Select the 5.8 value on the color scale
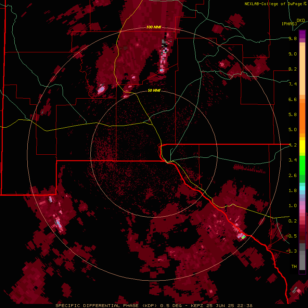 click(x=293, y=115)
